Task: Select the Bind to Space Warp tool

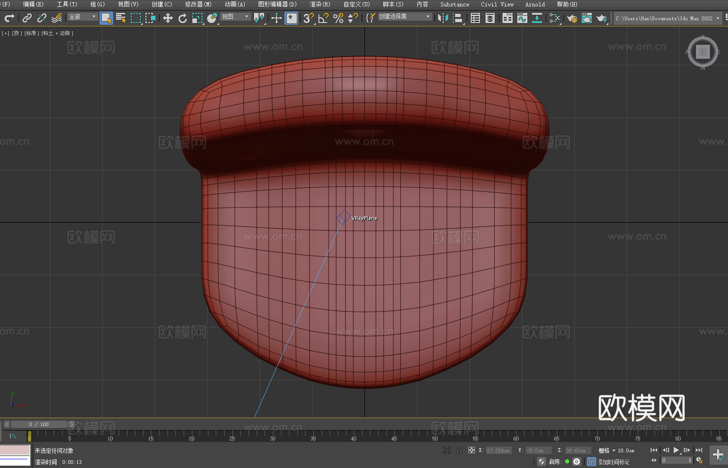Action: coord(57,18)
